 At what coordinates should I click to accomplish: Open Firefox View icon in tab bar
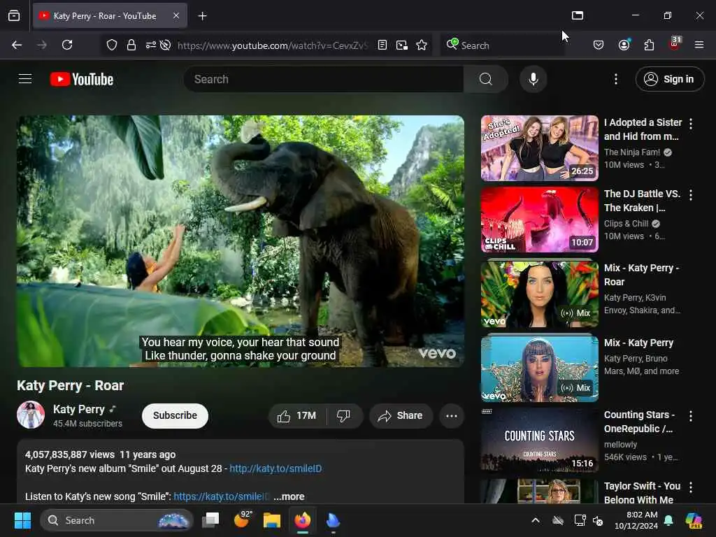pyautogui.click(x=14, y=16)
